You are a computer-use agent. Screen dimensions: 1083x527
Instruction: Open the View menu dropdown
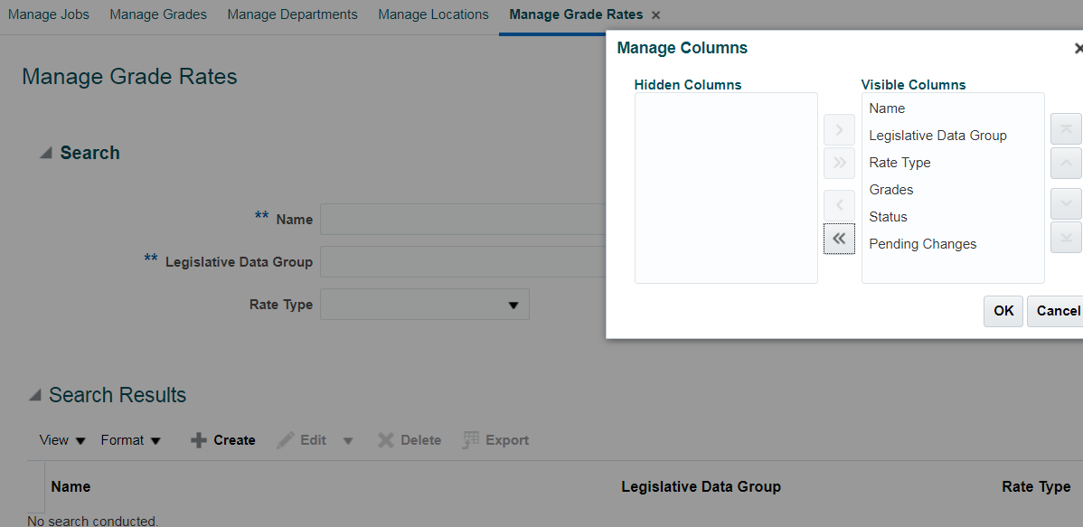pyautogui.click(x=62, y=440)
